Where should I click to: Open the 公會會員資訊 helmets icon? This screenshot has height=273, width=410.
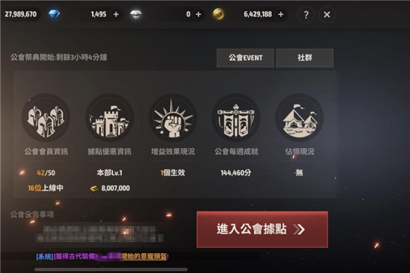pos(46,118)
